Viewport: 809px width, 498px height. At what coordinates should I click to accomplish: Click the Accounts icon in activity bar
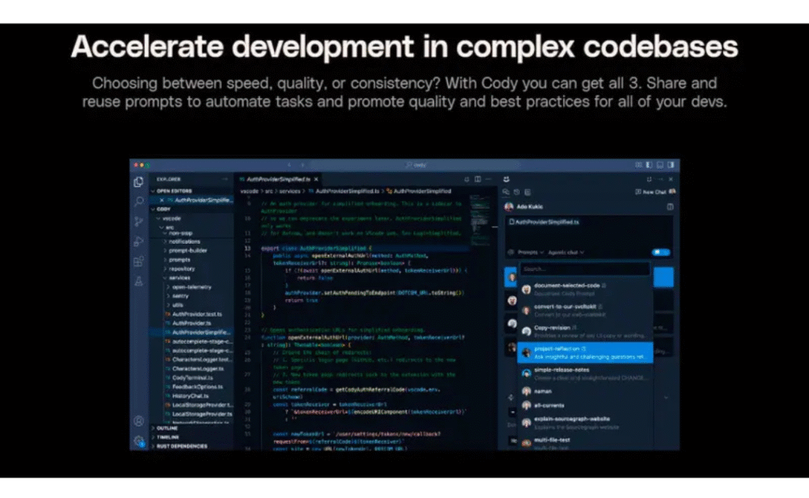(x=138, y=421)
